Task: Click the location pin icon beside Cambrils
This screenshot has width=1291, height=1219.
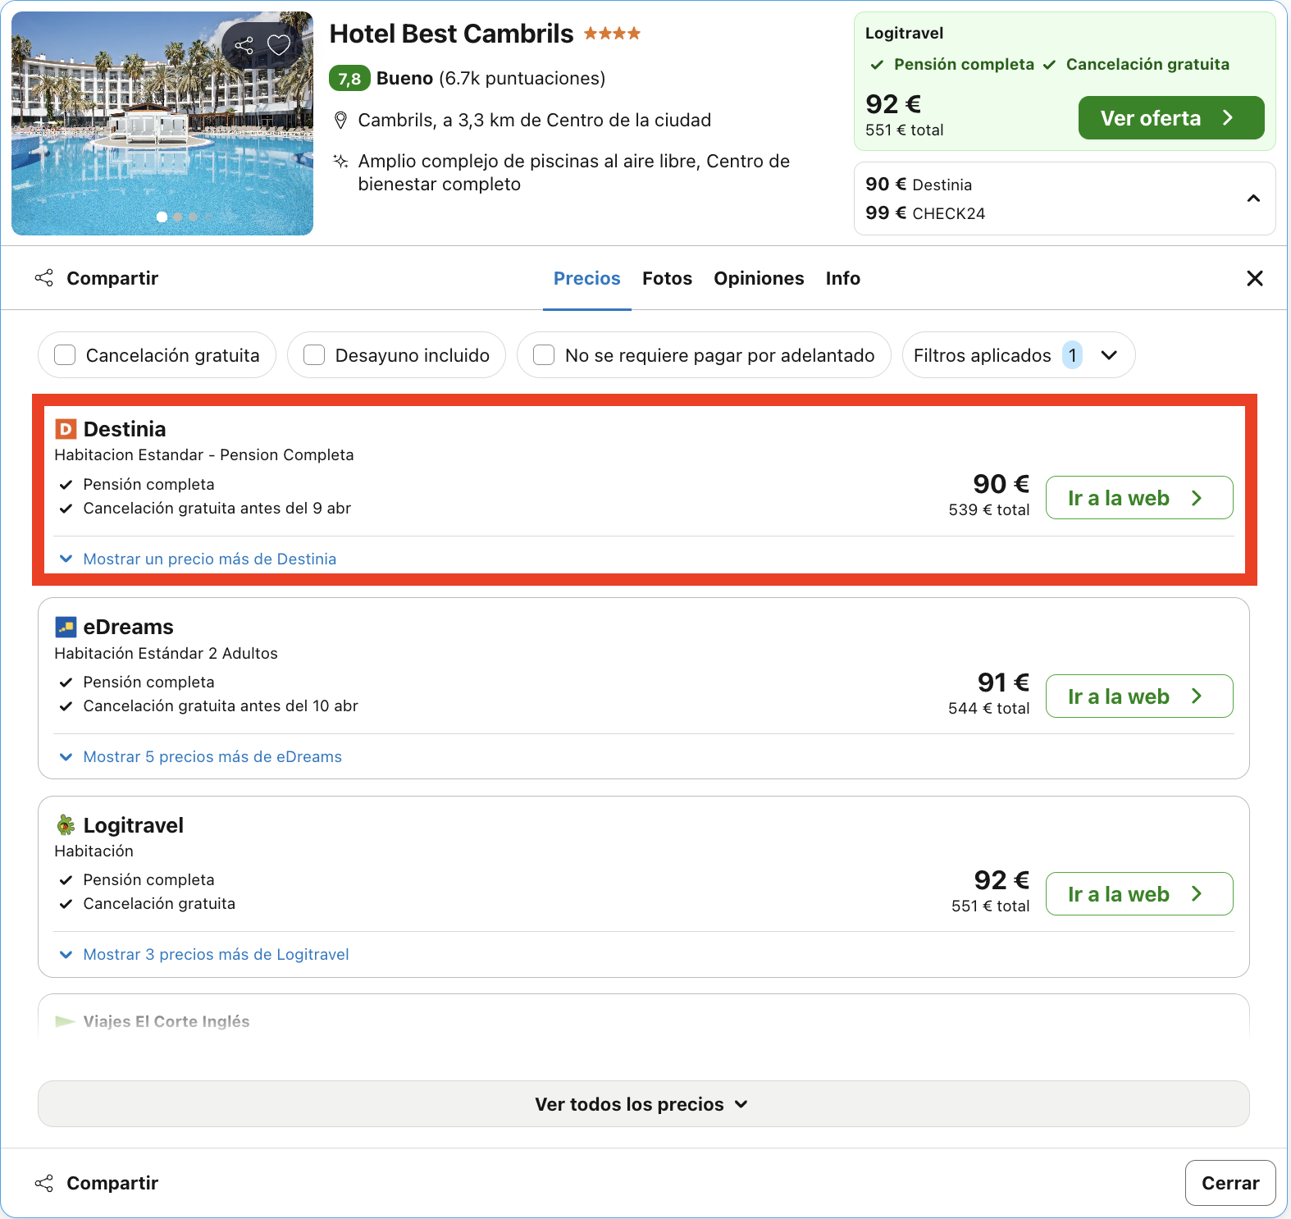Action: point(340,121)
